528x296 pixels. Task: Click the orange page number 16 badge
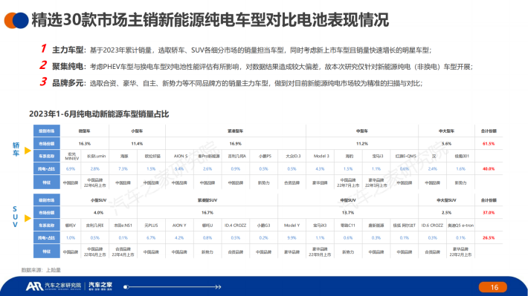click(493, 287)
